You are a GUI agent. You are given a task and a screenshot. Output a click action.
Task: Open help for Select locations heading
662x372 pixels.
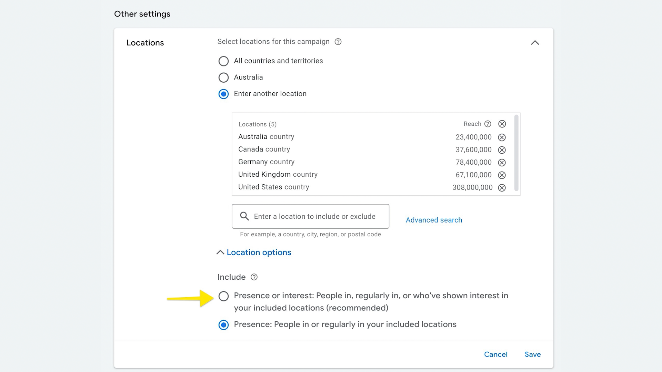tap(338, 42)
